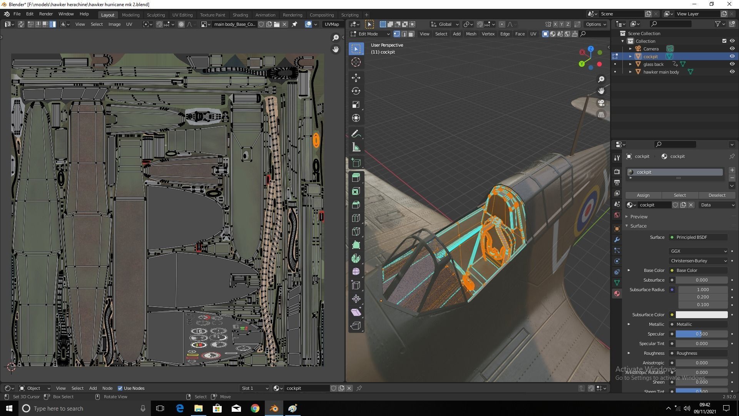Expand the Preview panel
Viewport: 739px width, 416px height.
(x=639, y=217)
